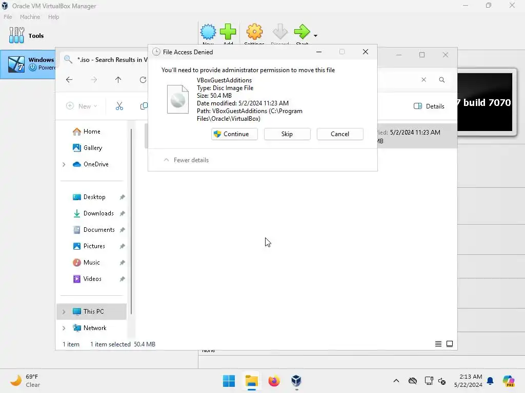Click the Discard arrow icon in VirtualBox
The width and height of the screenshot is (525, 393).
pyautogui.click(x=280, y=32)
